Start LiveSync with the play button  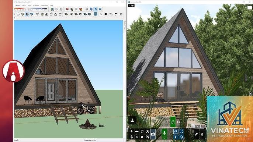point(101,14)
